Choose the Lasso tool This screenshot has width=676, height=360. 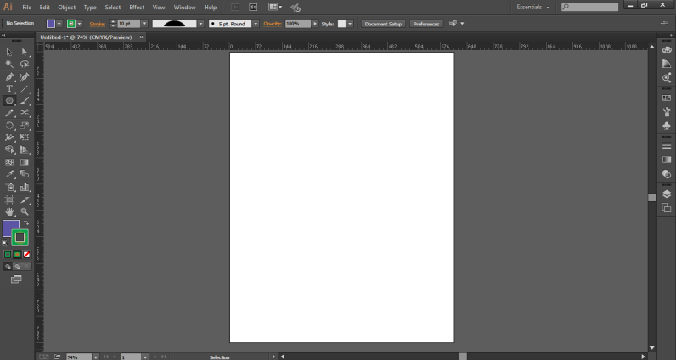click(25, 65)
